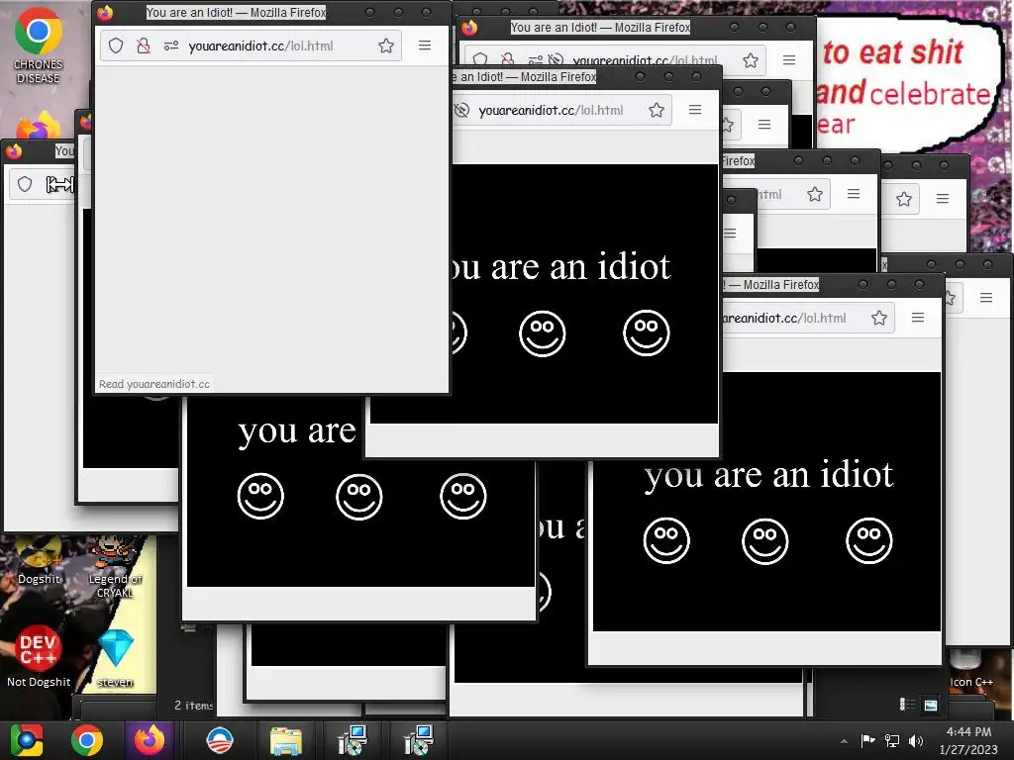Click bookmark star in middle idiot window toolbar
The height and width of the screenshot is (760, 1014).
coord(657,110)
